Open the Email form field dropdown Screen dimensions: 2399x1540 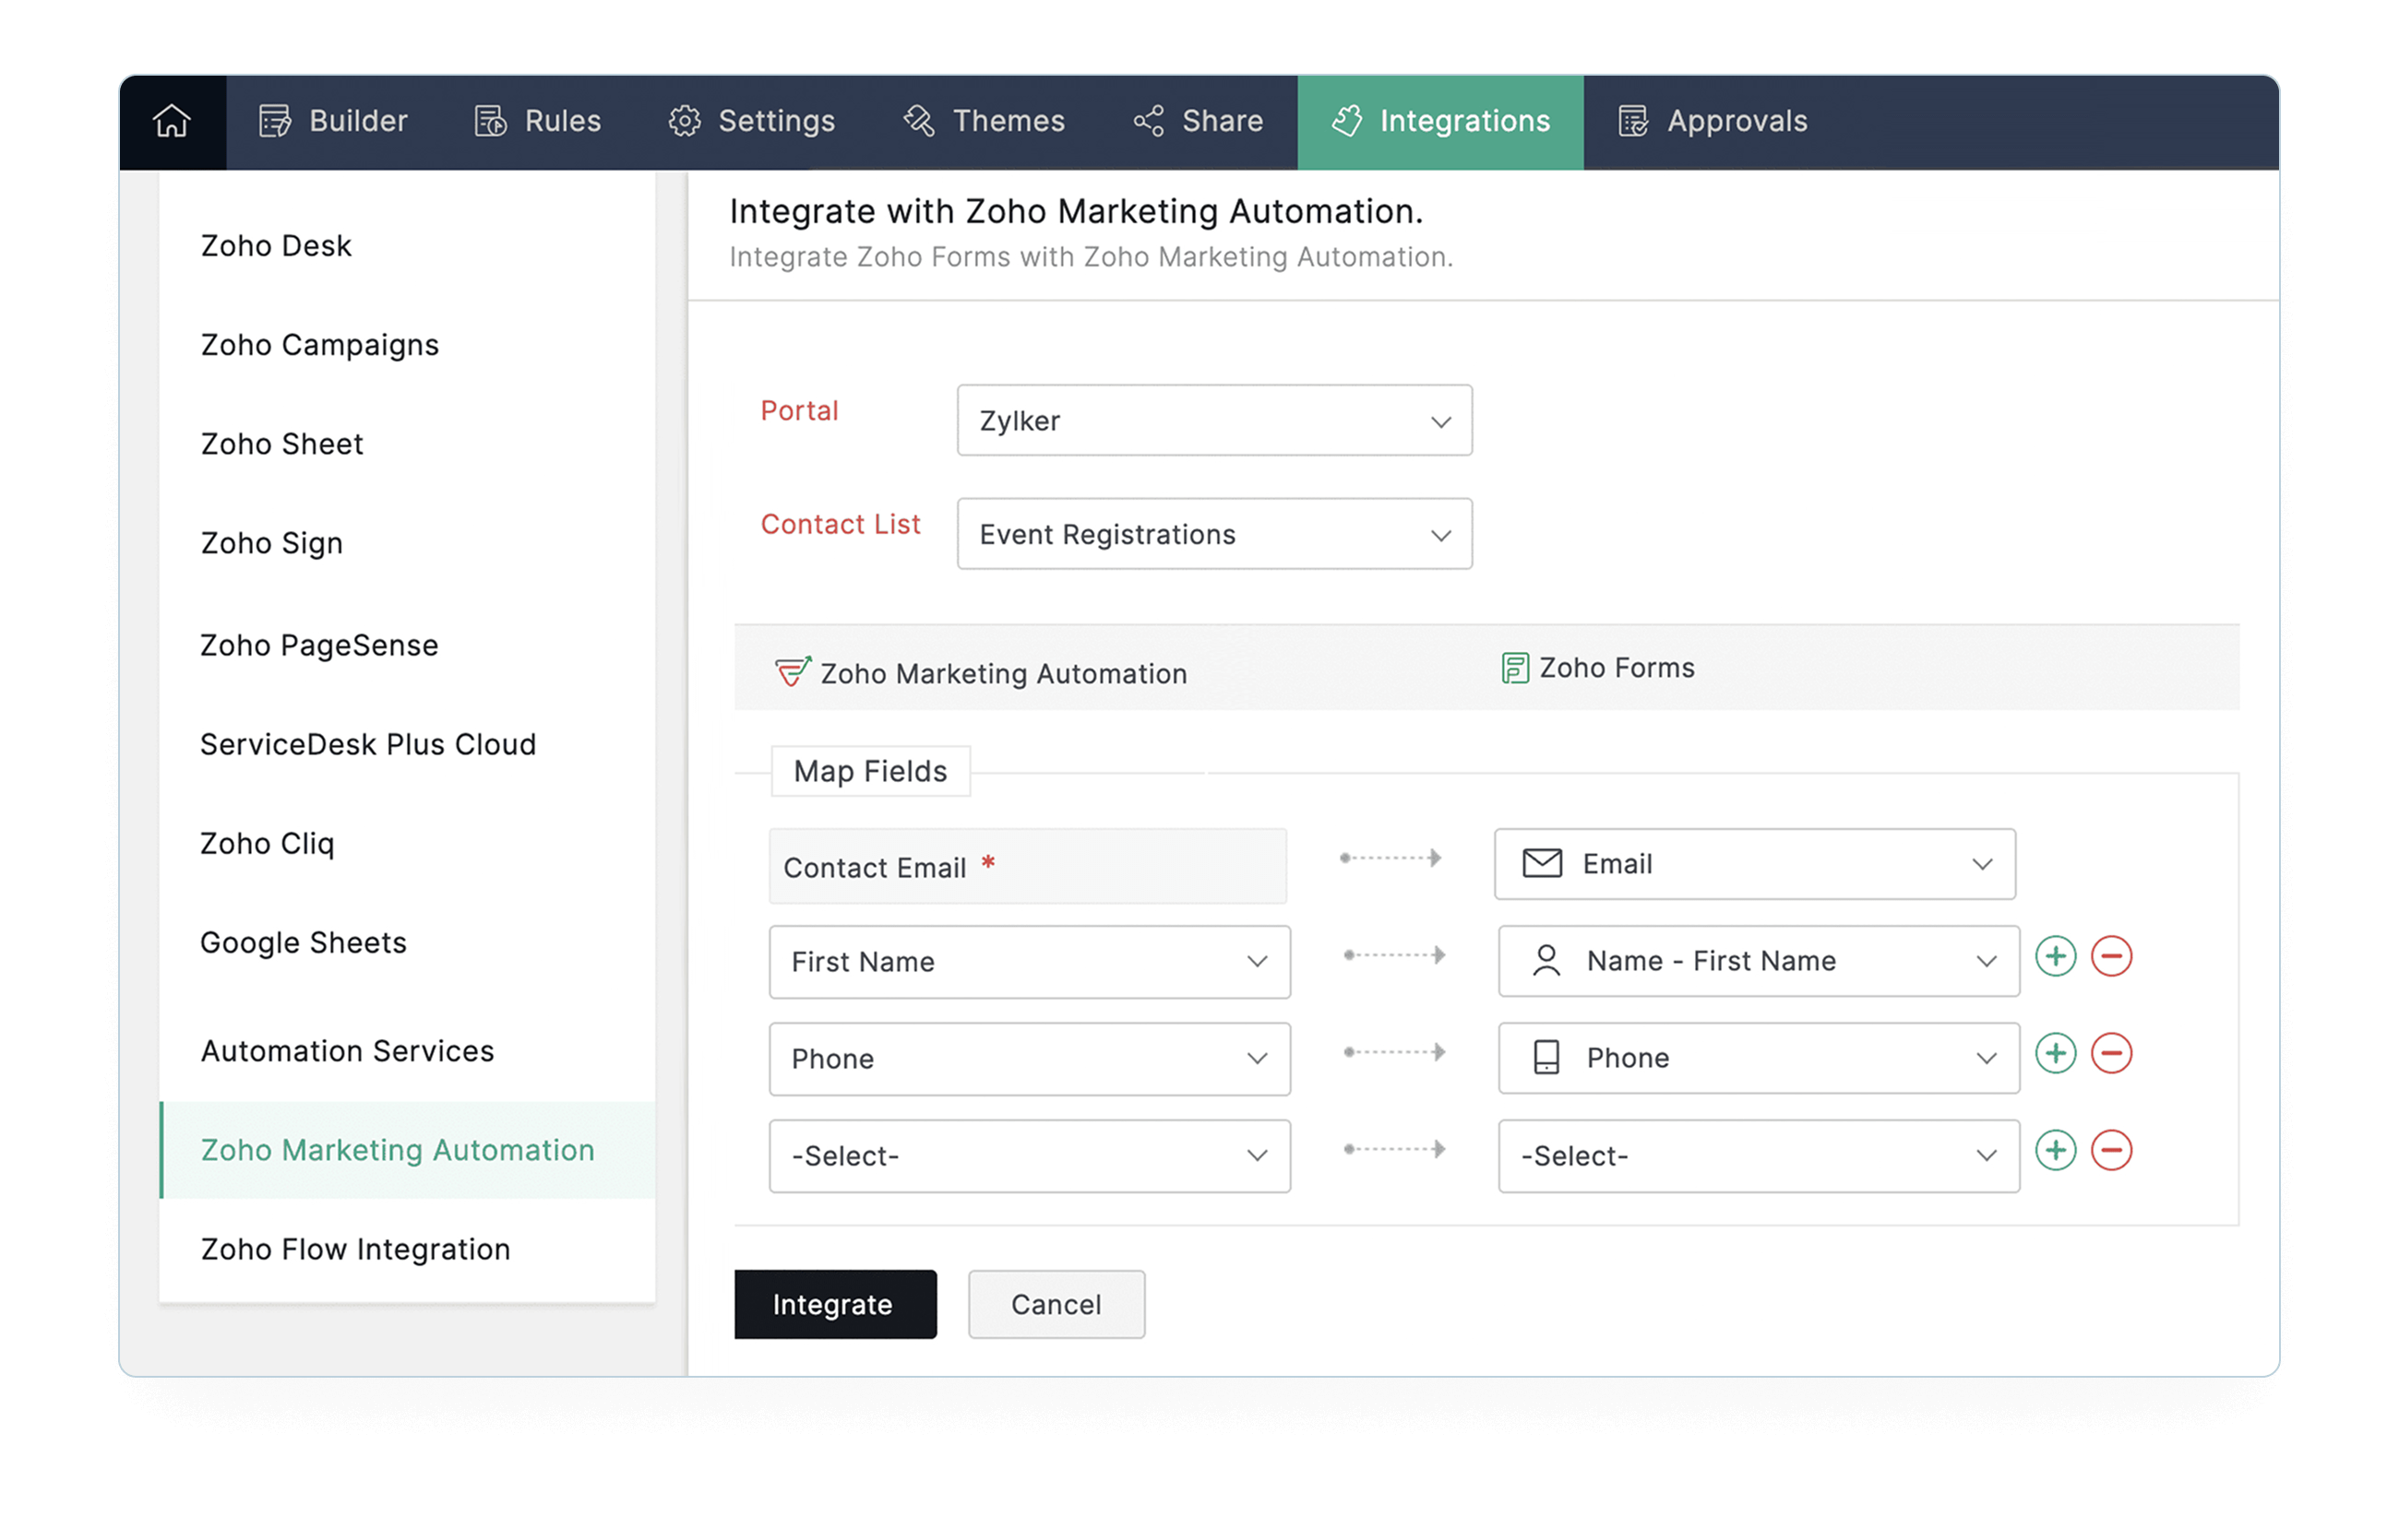point(1755,864)
